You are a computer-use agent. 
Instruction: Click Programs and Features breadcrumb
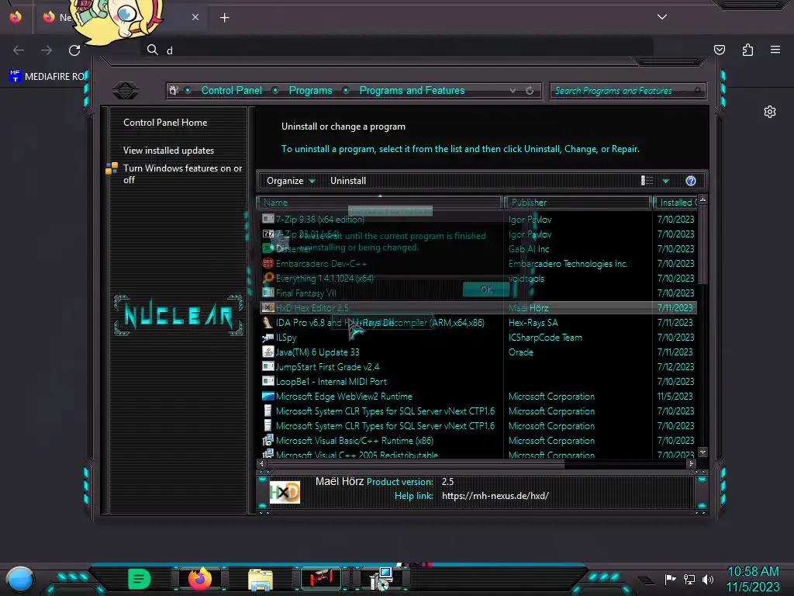412,91
